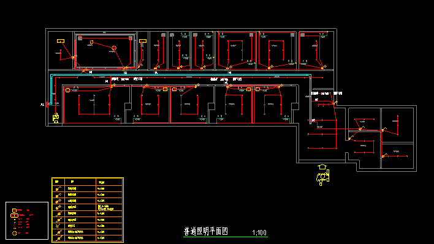Image resolution: width=434 pixels, height=244 pixels.
Task: Click the 1:100 scale label
Action: coord(259,232)
